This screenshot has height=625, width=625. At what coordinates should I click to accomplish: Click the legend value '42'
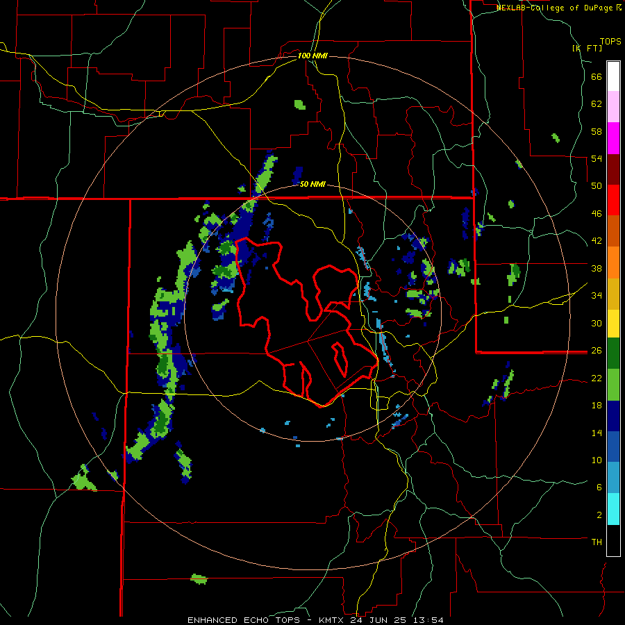(x=597, y=241)
